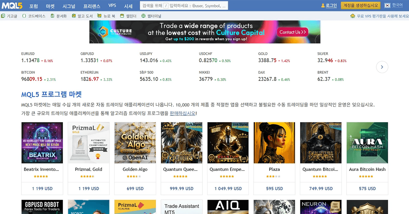This screenshot has width=409, height=214.
Task: Open 시그널 signals menu
Action: tap(69, 6)
